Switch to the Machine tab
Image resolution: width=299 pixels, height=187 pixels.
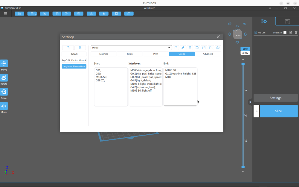coord(104,54)
